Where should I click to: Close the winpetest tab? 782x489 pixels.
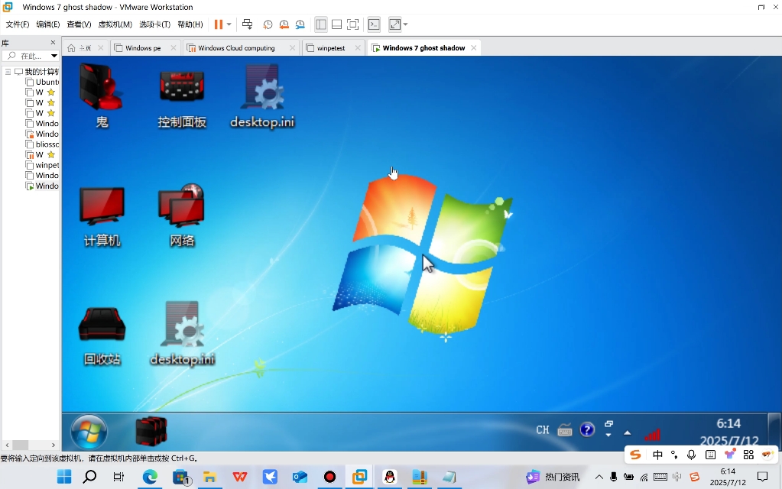(358, 48)
